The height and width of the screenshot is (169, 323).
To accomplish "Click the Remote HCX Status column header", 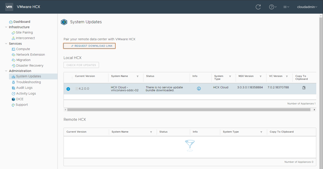I will pos(163,132).
